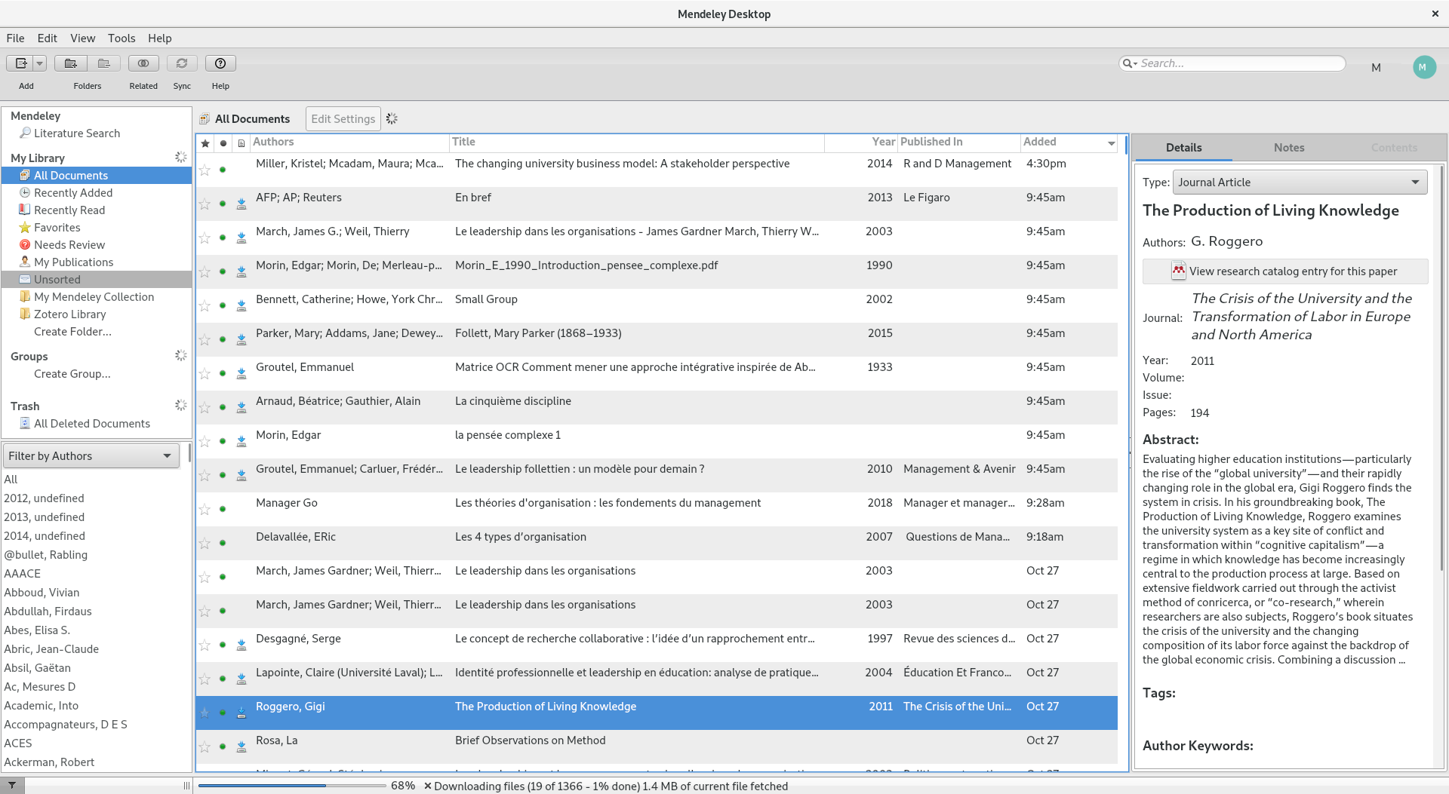Sort documents by Authors column
This screenshot has height=794, width=1449.
tap(349, 143)
